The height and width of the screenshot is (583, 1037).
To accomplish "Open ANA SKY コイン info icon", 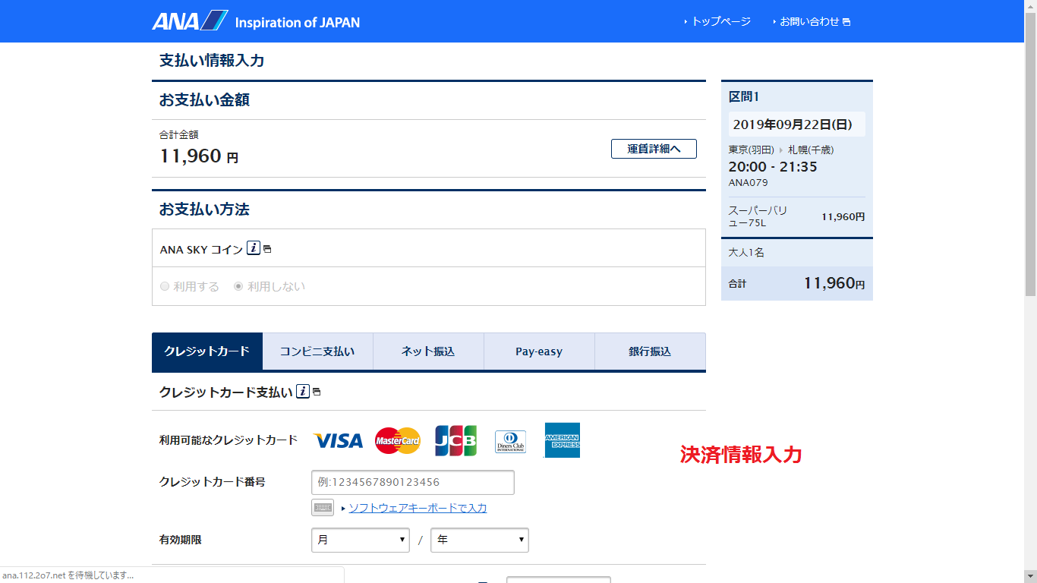I will tap(254, 248).
